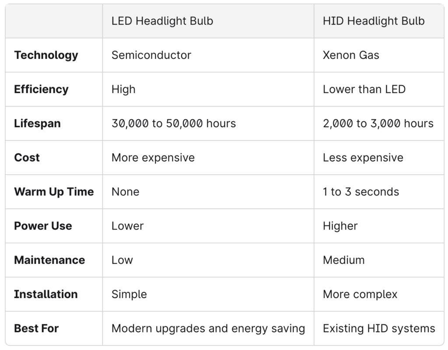This screenshot has width=448, height=350.
Task: Click the HID Headlight Bulb column header
Action: pyautogui.click(x=374, y=21)
